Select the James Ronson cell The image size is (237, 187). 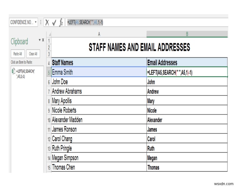[99, 129]
